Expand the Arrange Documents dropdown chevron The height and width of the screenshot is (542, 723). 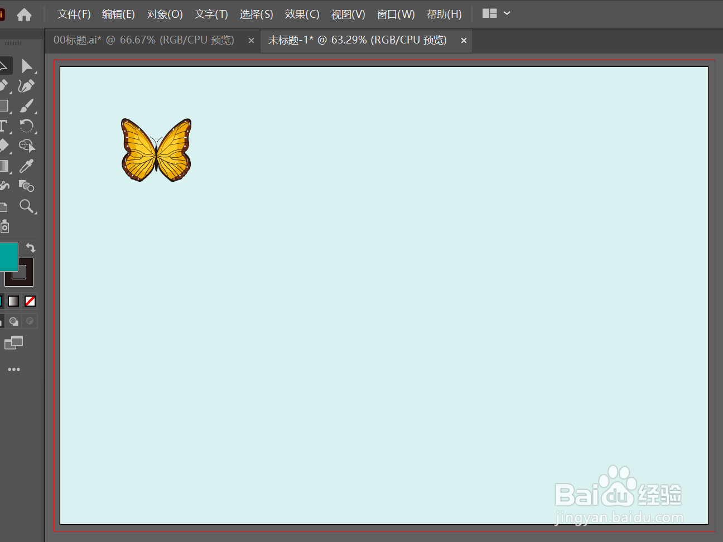pos(507,13)
